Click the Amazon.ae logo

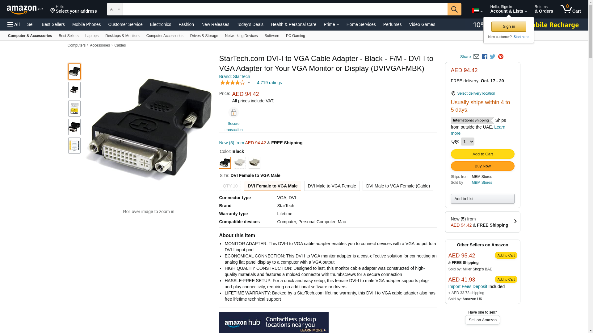(25, 10)
